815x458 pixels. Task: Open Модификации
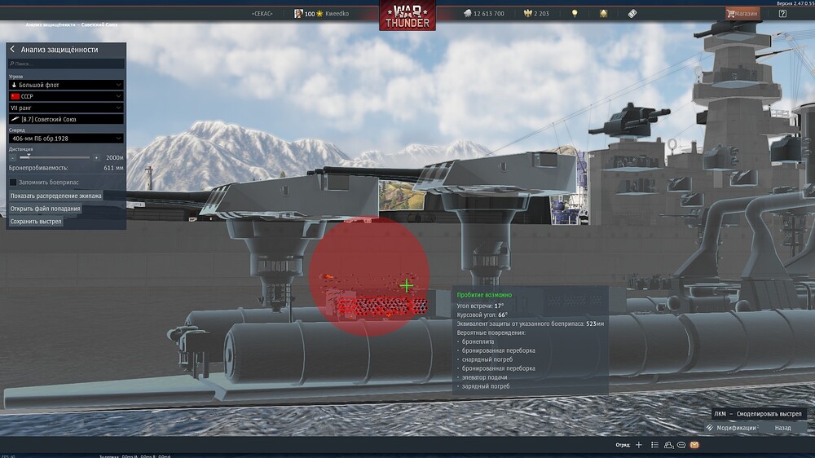click(731, 428)
